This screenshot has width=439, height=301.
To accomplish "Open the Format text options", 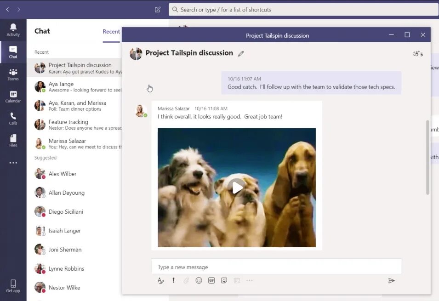I will click(161, 281).
